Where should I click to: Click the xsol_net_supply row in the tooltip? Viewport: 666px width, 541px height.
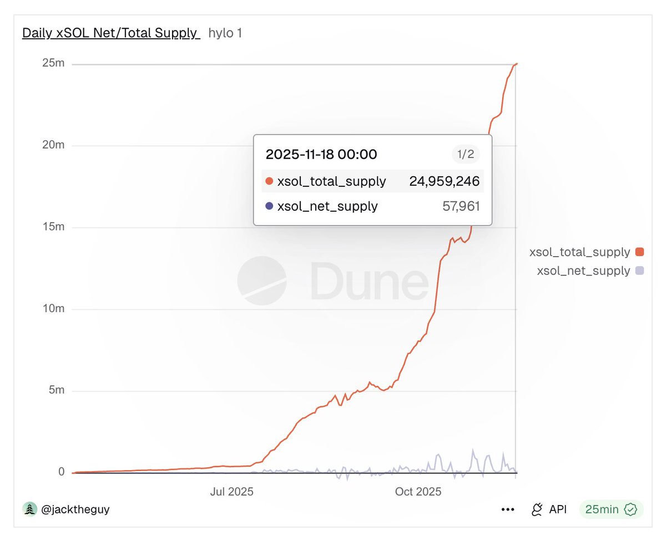pos(372,206)
